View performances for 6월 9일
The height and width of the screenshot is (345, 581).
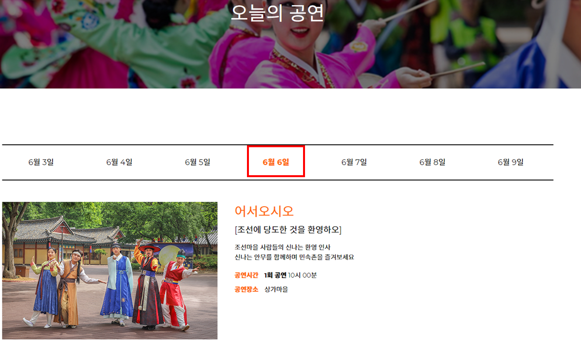[510, 162]
